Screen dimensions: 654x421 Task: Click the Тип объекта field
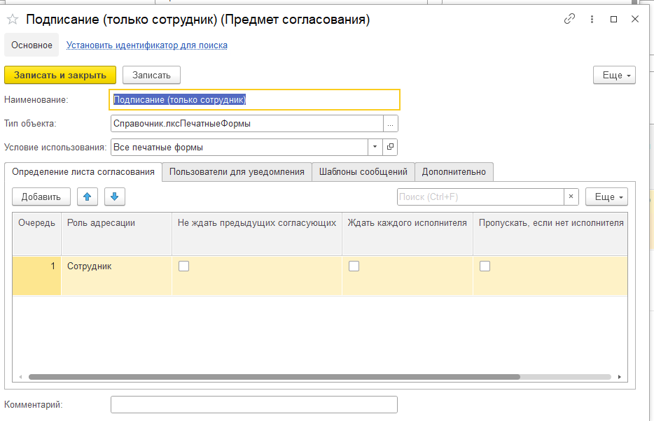pos(247,124)
